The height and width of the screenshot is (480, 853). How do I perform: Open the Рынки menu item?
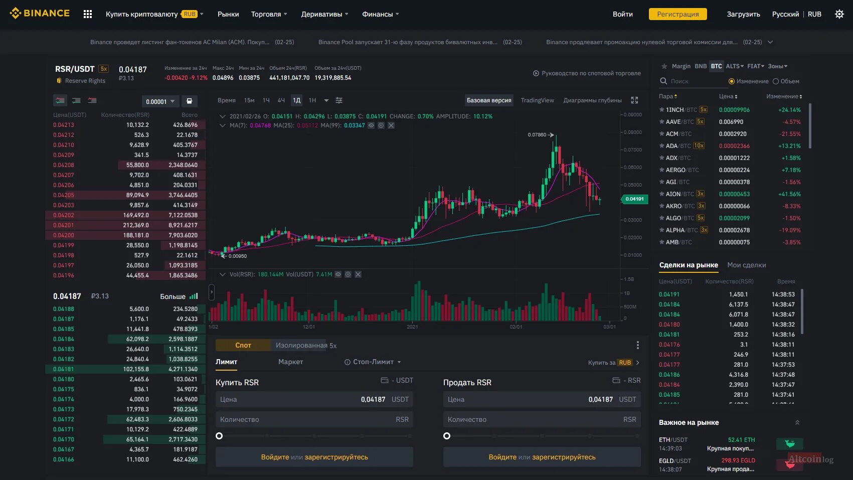click(228, 14)
